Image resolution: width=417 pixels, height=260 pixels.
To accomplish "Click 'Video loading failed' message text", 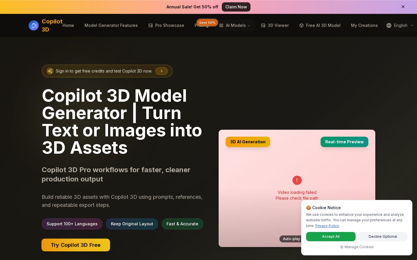I will click(x=297, y=192).
